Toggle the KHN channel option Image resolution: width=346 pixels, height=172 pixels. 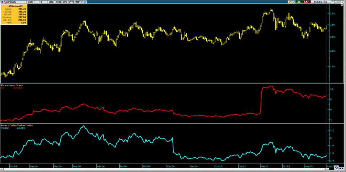coord(58,2)
